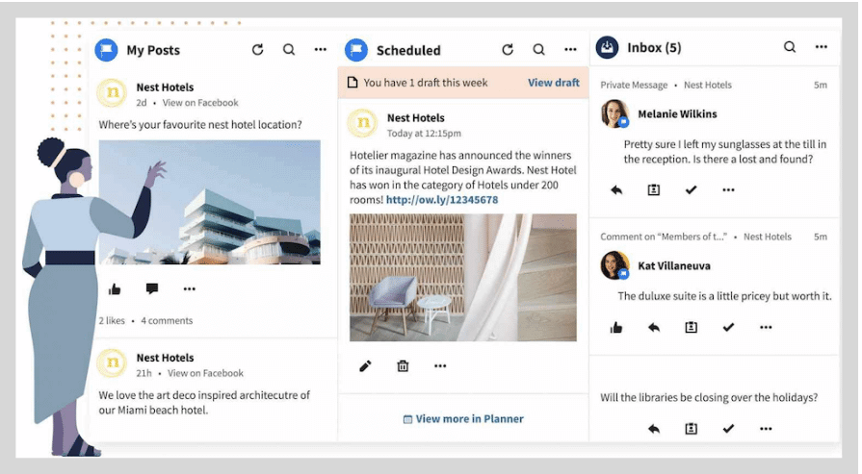Click View on Facebook for 2d post
This screenshot has width=862, height=474.
200,103
